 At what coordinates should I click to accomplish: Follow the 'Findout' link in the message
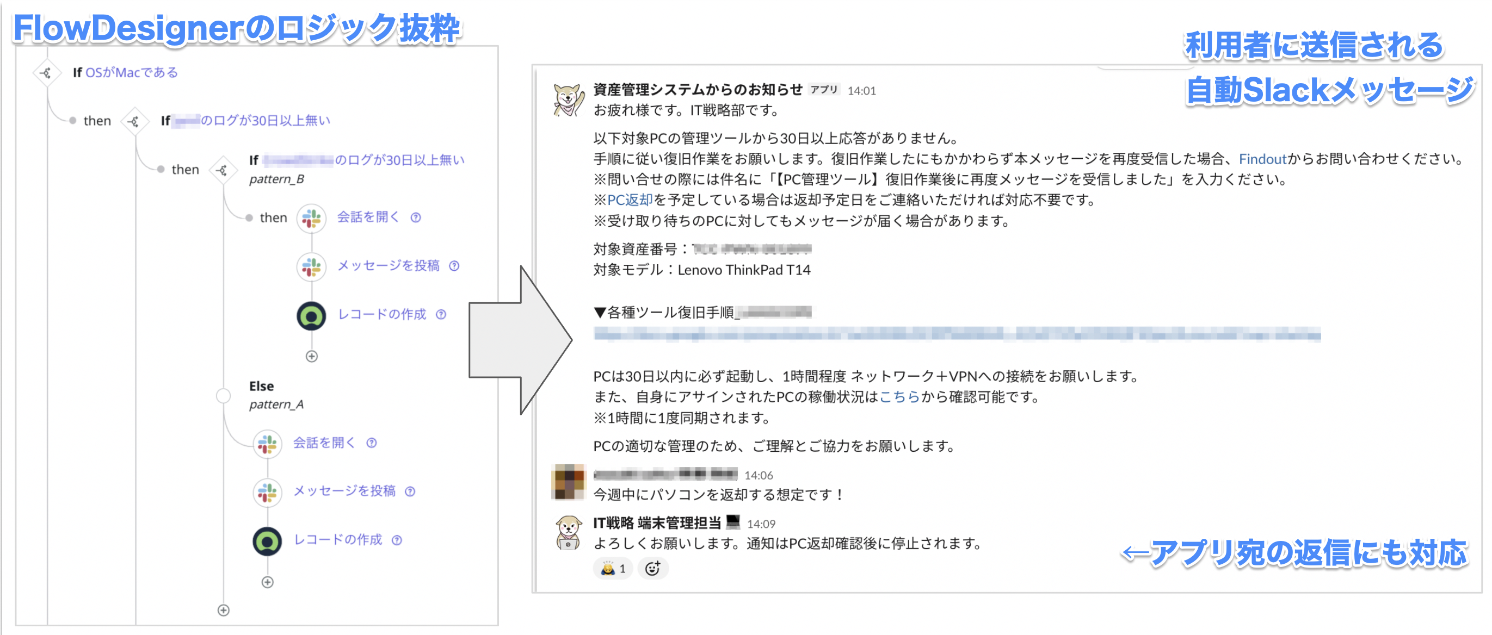[1262, 159]
